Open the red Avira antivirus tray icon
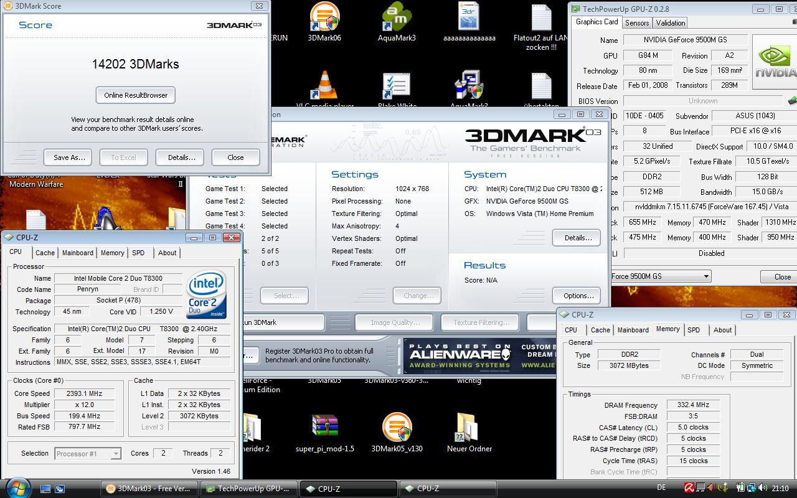This screenshot has height=498, width=797. click(x=690, y=488)
